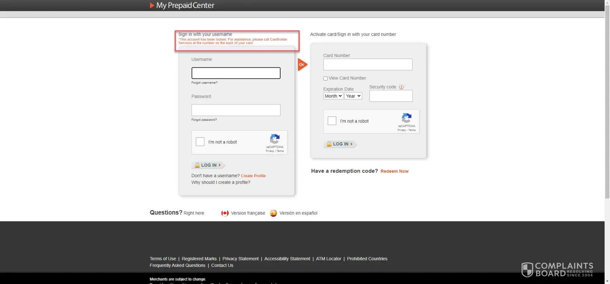
Task: Open Prohibited Countries footer link
Action: point(367,259)
